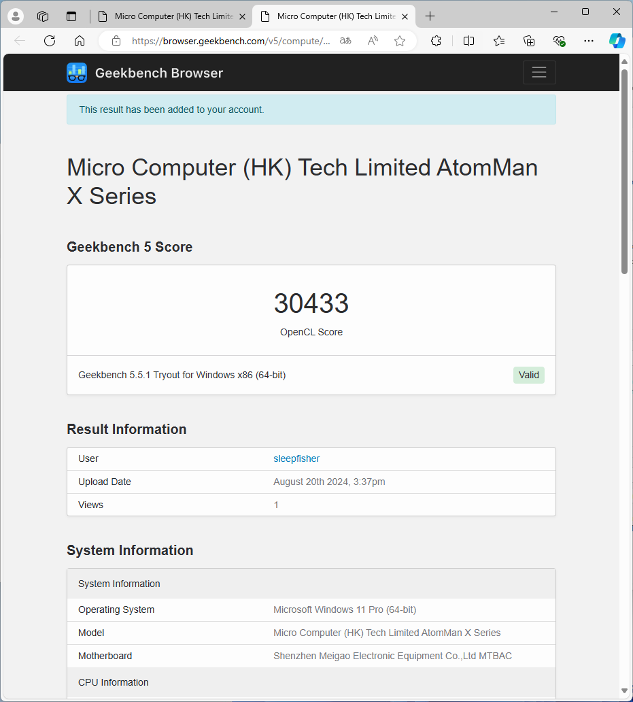Expand the hamburger navigation menu

(539, 73)
